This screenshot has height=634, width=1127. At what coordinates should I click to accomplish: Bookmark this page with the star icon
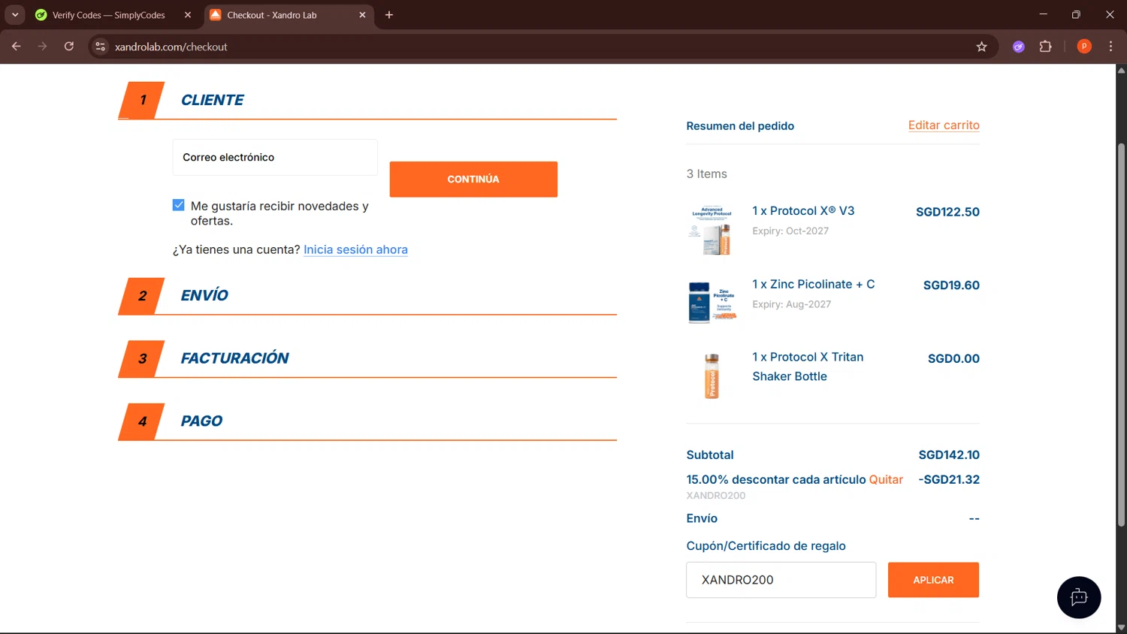point(981,47)
